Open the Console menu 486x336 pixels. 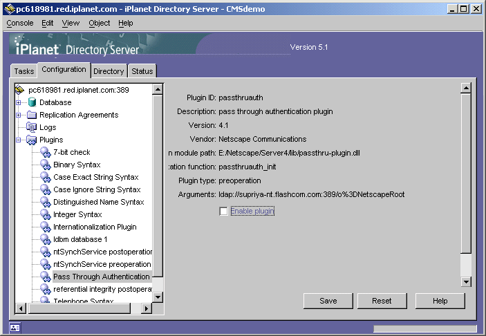pyautogui.click(x=20, y=23)
